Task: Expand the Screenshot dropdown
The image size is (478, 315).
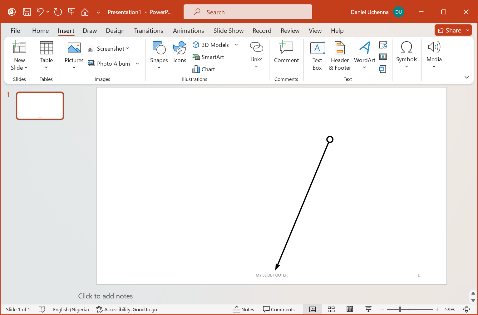Action: point(127,49)
